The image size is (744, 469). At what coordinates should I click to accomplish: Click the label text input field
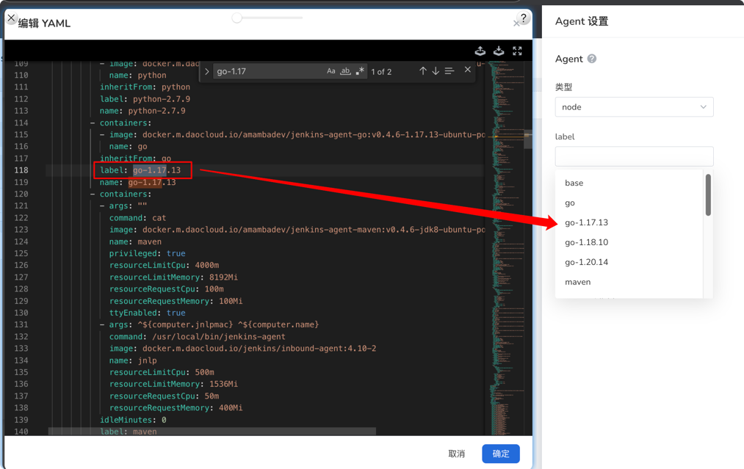(x=634, y=156)
